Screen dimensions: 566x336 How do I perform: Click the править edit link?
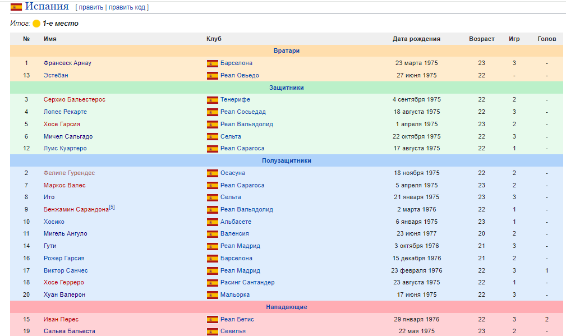(x=91, y=7)
